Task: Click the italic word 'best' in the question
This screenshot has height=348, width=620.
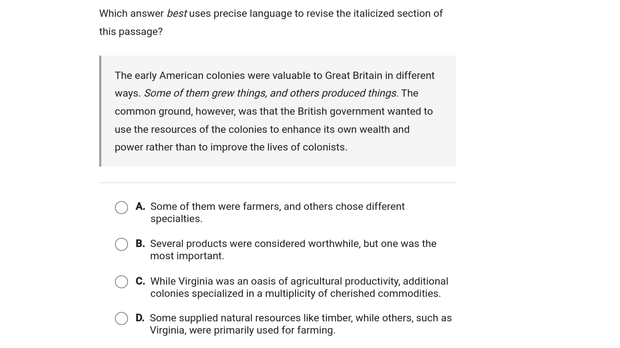Action: [177, 14]
